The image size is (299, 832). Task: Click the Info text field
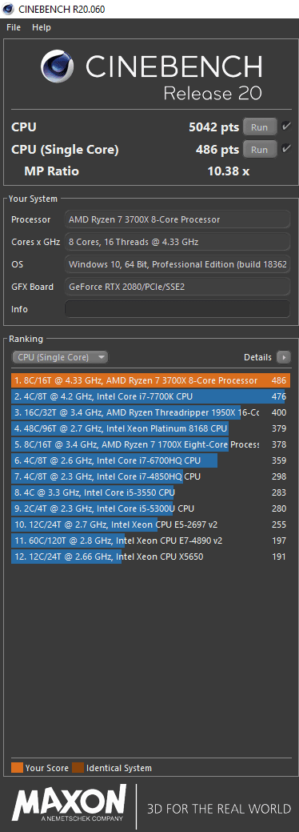[x=177, y=309]
